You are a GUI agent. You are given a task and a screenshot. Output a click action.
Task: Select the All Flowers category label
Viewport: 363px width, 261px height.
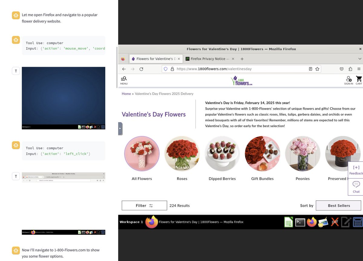coord(142,179)
